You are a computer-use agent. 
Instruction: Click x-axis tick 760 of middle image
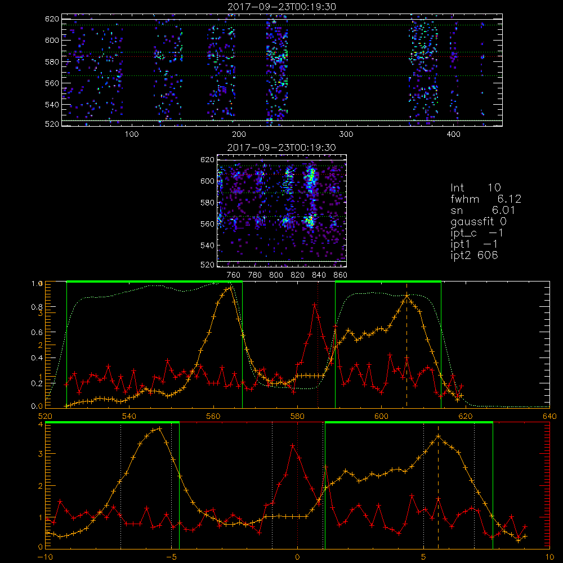click(x=234, y=275)
